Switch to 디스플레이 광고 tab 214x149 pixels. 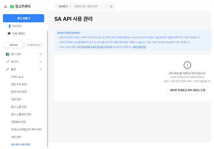tap(34, 45)
